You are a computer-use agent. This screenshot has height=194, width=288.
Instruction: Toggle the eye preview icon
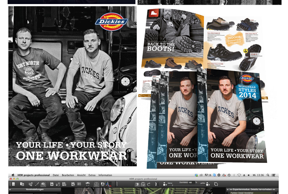point(137,184)
